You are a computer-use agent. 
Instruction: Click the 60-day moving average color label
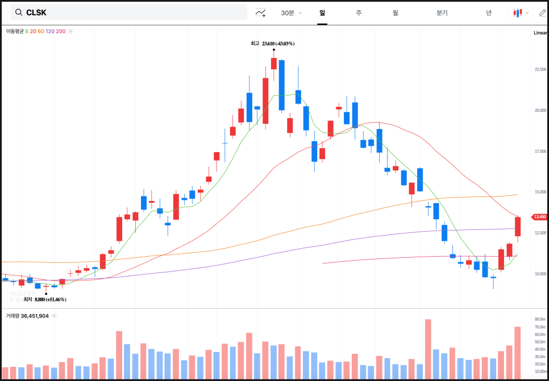pos(41,31)
